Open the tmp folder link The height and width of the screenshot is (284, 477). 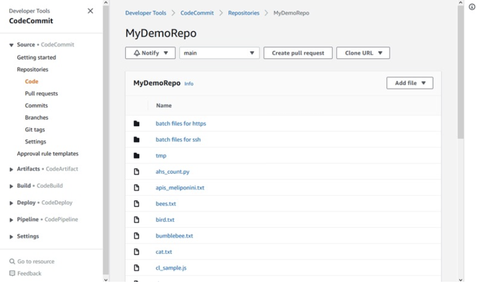(x=161, y=156)
